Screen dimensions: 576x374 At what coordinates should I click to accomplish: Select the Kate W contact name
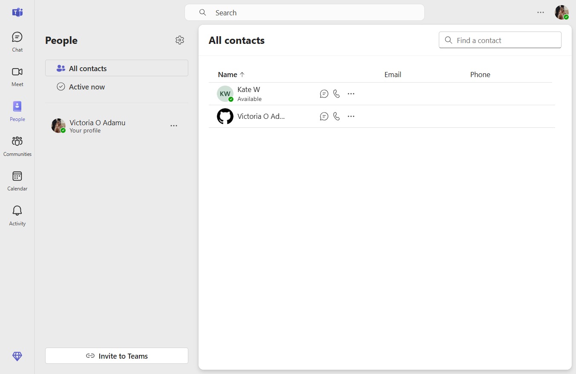click(249, 89)
